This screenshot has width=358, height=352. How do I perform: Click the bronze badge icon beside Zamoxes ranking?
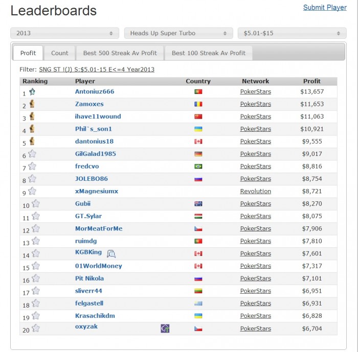tap(32, 104)
